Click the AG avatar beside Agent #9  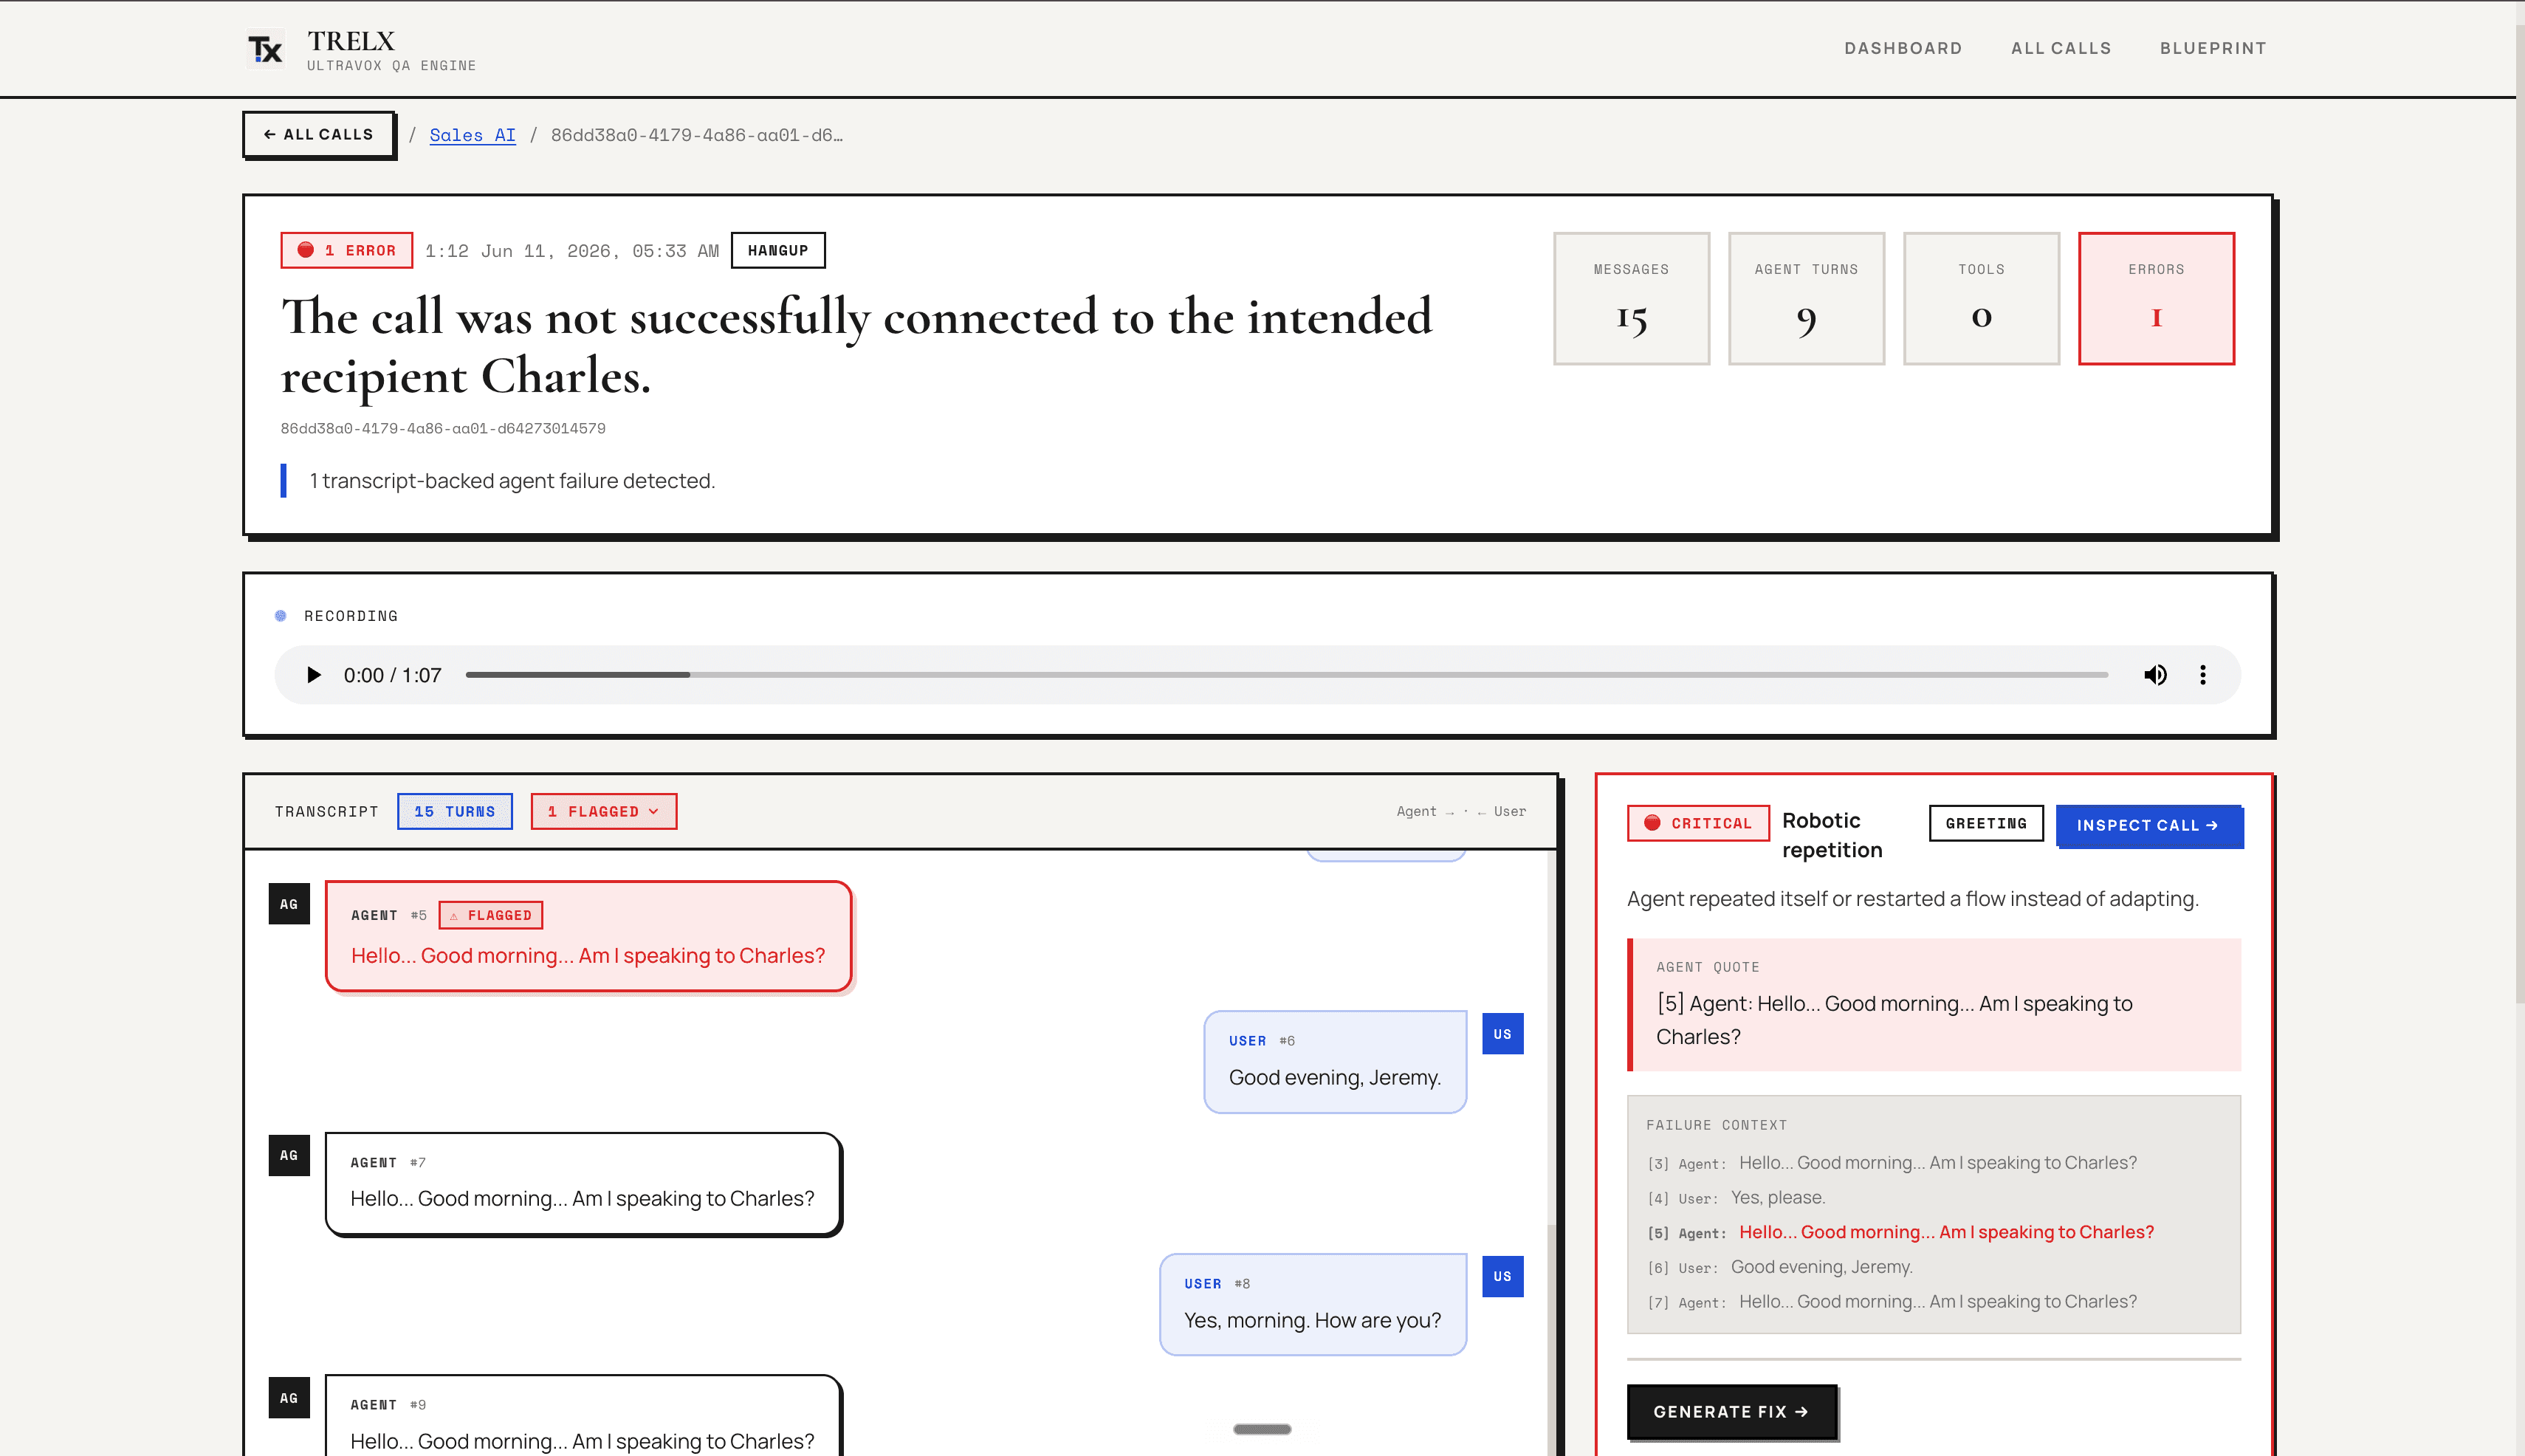[x=289, y=1398]
